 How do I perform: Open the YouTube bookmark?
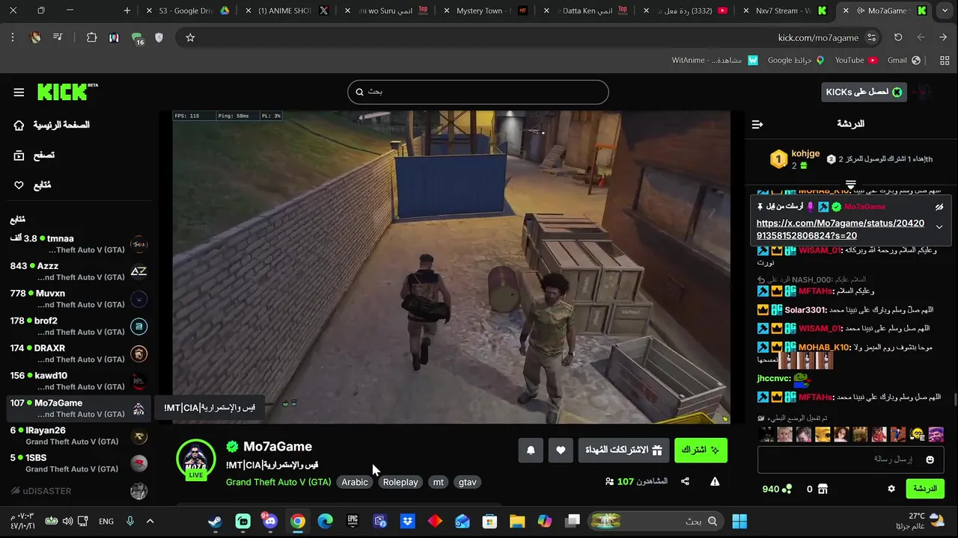click(856, 60)
